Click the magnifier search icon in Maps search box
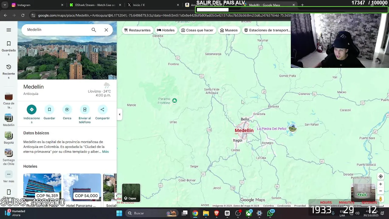Image resolution: width=389 pixels, height=219 pixels. point(94,30)
